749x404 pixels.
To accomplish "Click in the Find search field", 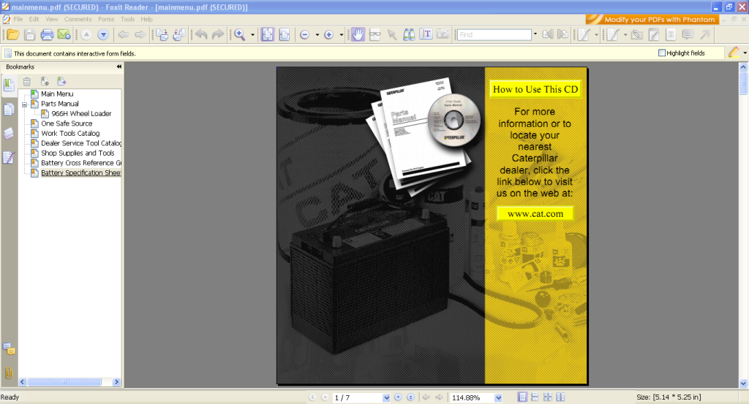I will point(494,34).
